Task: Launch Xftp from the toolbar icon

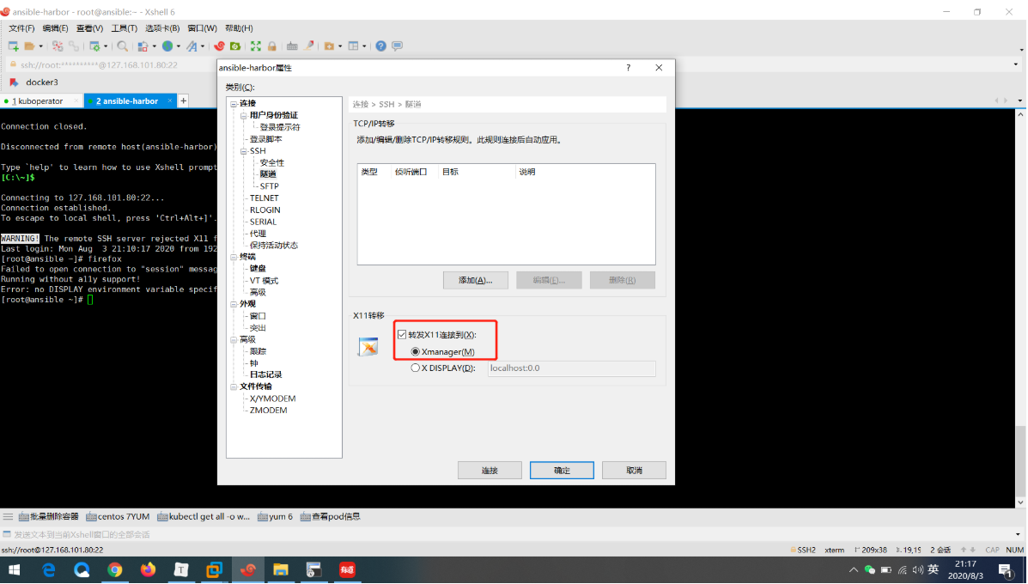Action: coord(234,46)
